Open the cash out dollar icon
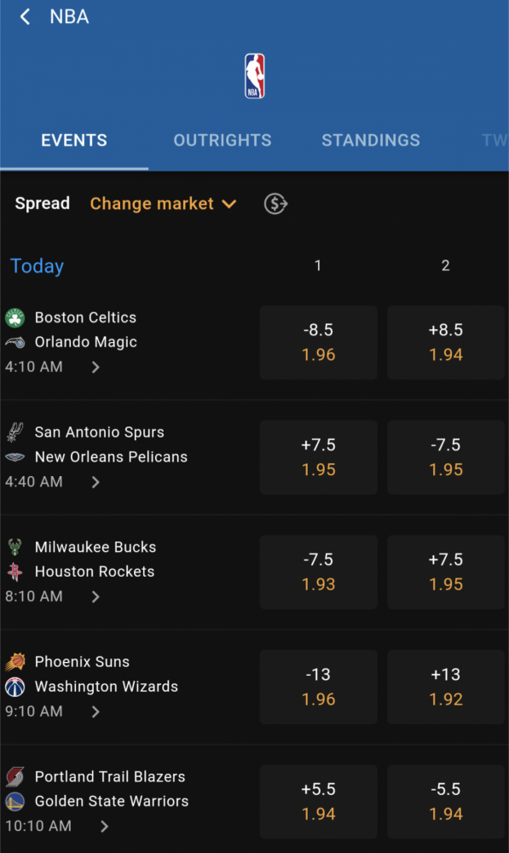 [275, 204]
